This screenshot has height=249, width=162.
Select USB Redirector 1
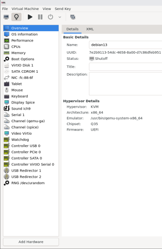pyautogui.click(x=31, y=170)
